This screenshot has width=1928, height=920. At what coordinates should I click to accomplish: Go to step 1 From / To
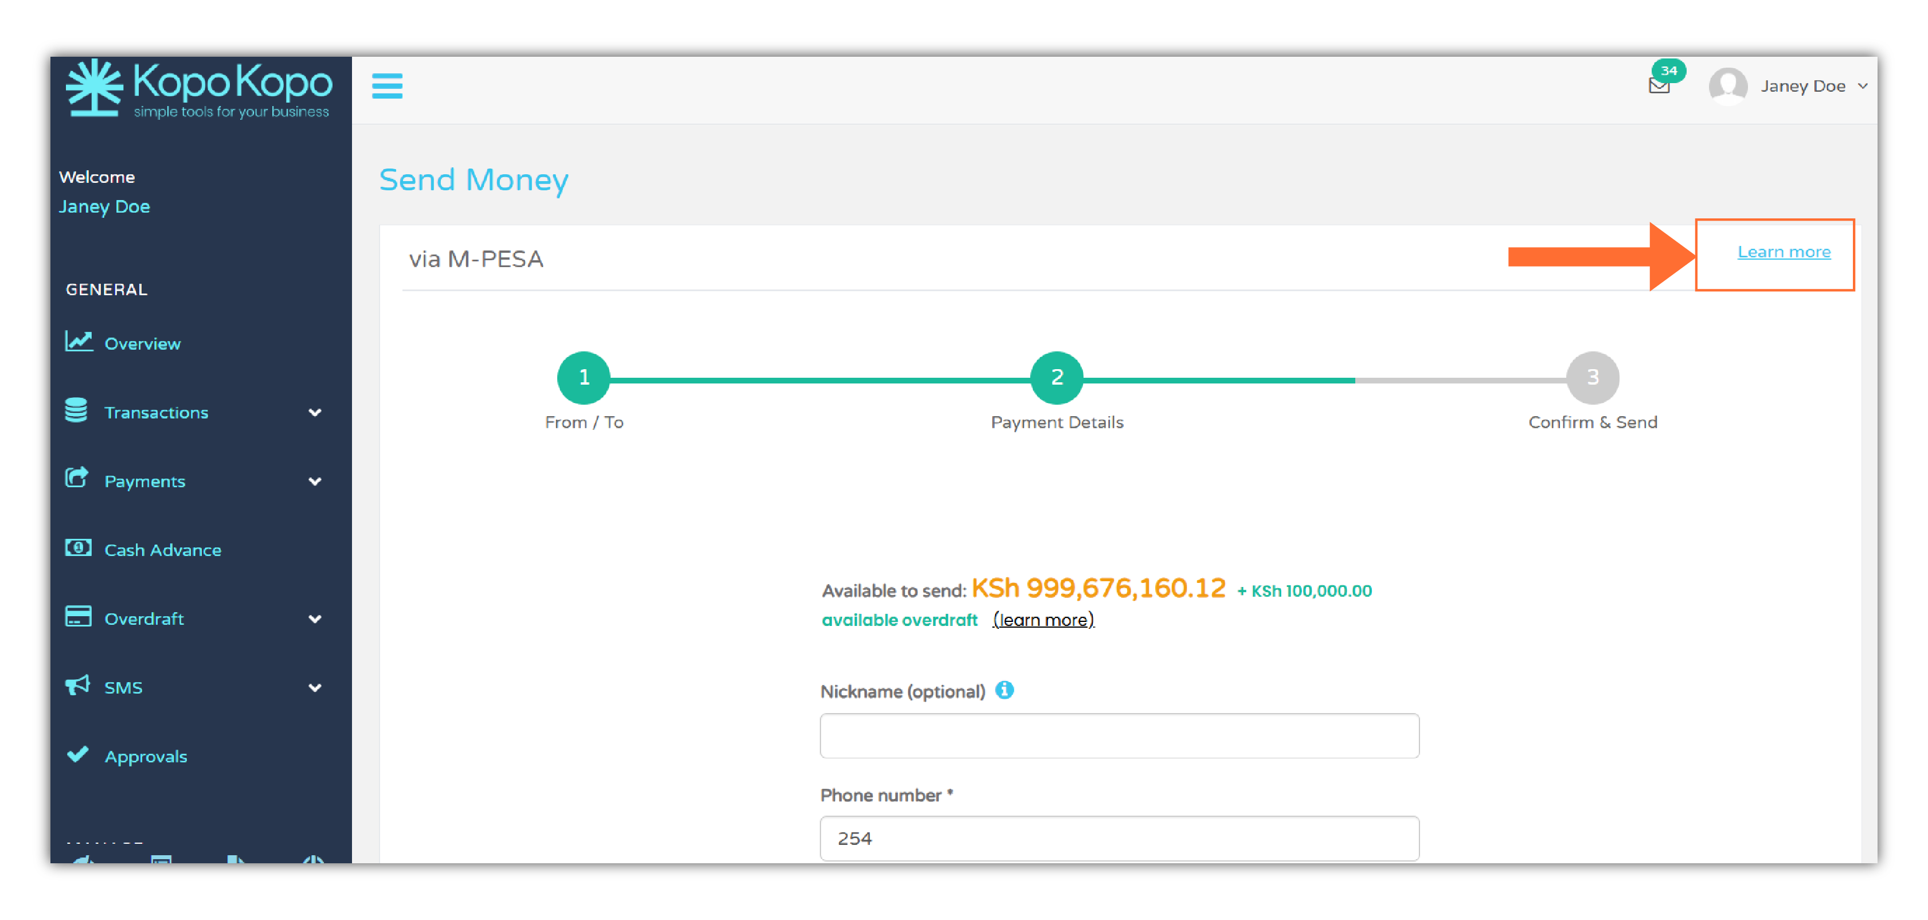point(584,377)
